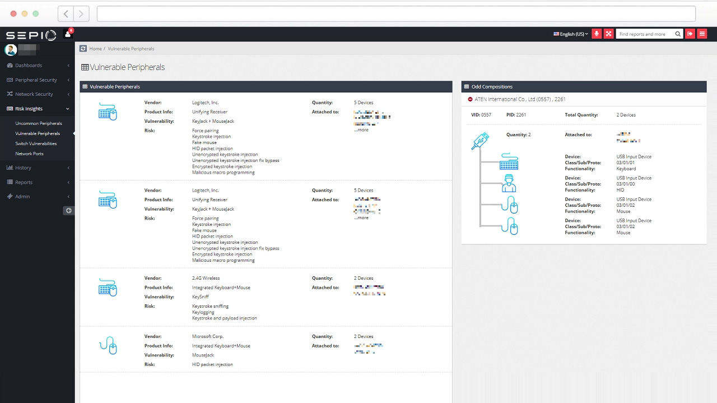This screenshot has width=717, height=403.
Task: Collapse the Risk Insights section
Action: (x=67, y=108)
